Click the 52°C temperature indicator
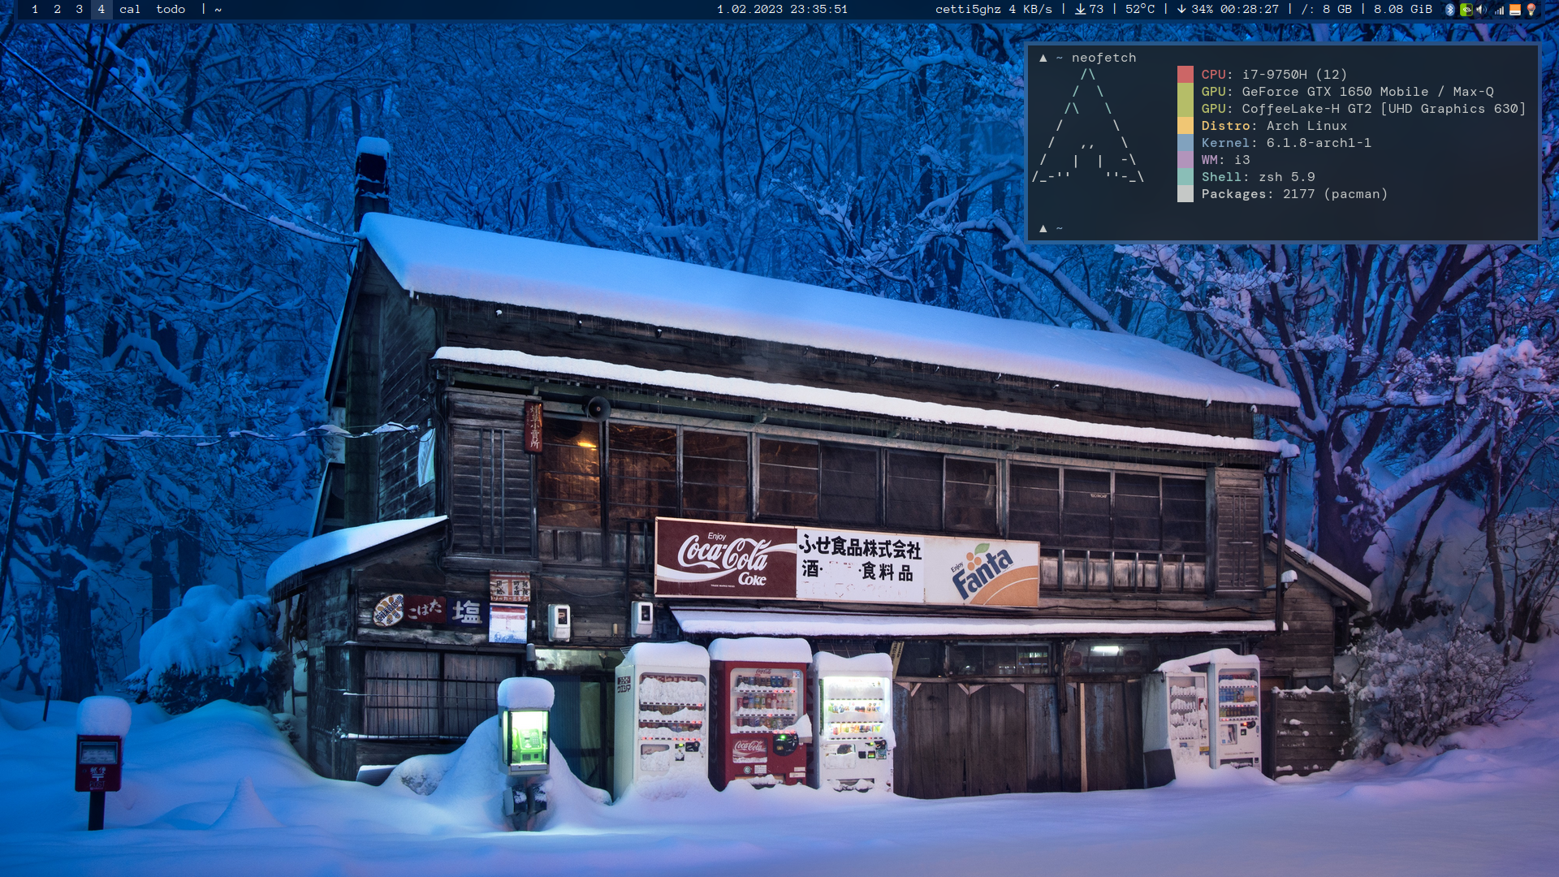Screen dimensions: 1559x877 (1140, 10)
